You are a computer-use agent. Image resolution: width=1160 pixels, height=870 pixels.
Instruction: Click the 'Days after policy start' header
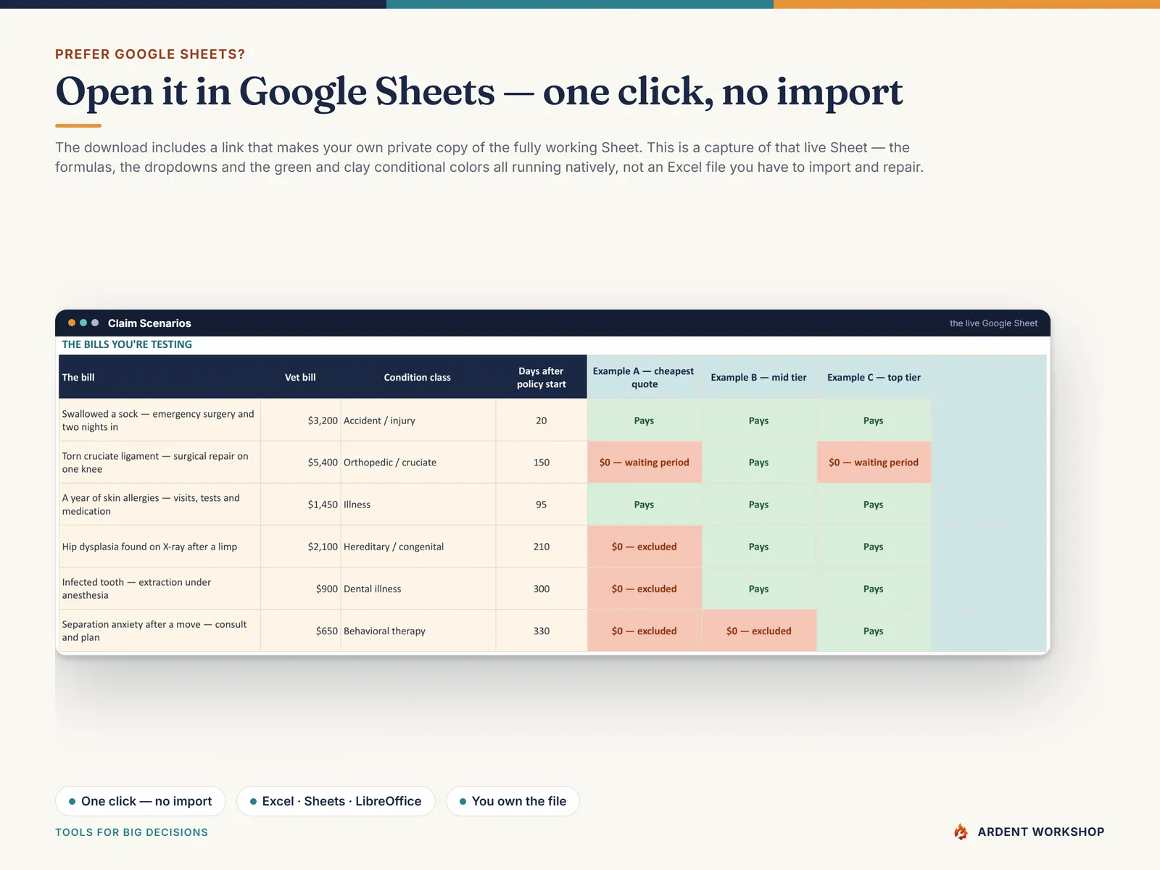point(542,377)
